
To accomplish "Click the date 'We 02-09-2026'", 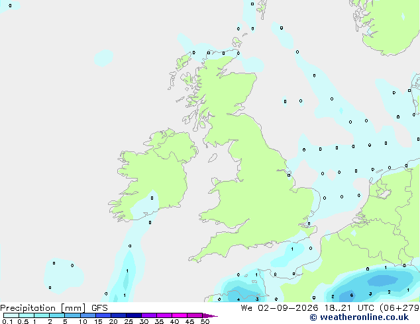I will click(280, 308).
